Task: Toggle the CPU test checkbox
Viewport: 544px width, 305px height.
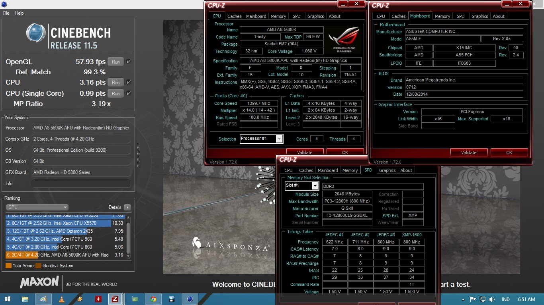Action: pyautogui.click(x=129, y=82)
